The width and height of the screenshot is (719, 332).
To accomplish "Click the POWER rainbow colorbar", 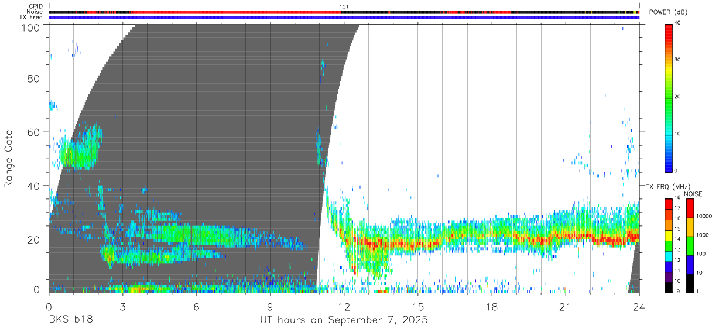I will [x=669, y=97].
